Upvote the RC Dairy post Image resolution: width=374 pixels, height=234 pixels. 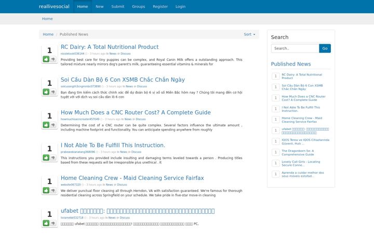click(x=46, y=59)
